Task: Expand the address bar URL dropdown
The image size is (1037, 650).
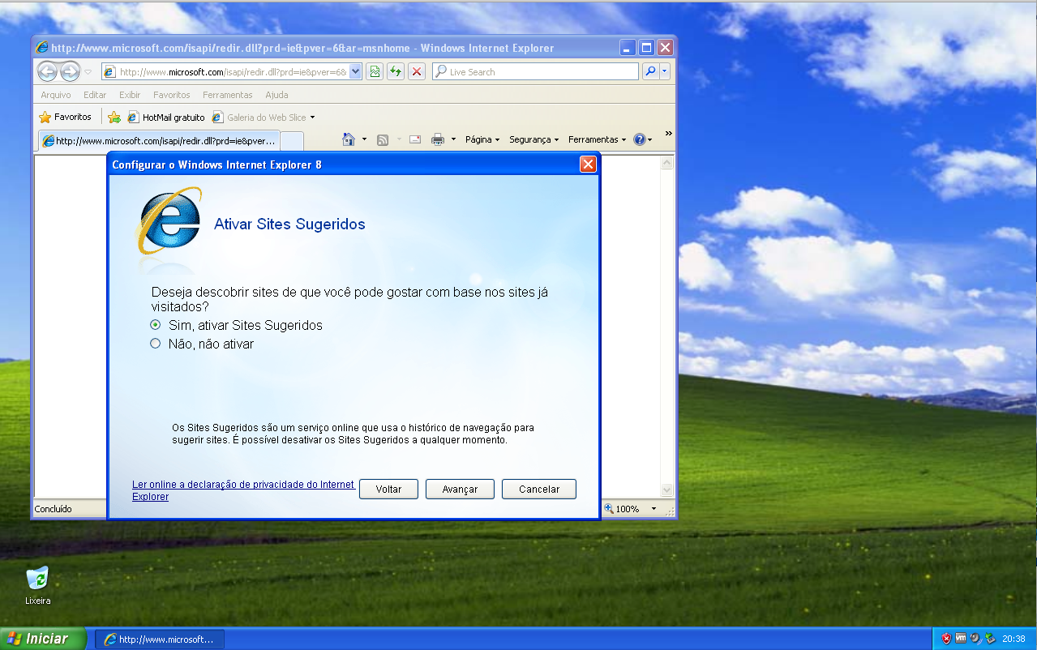Action: [x=355, y=71]
